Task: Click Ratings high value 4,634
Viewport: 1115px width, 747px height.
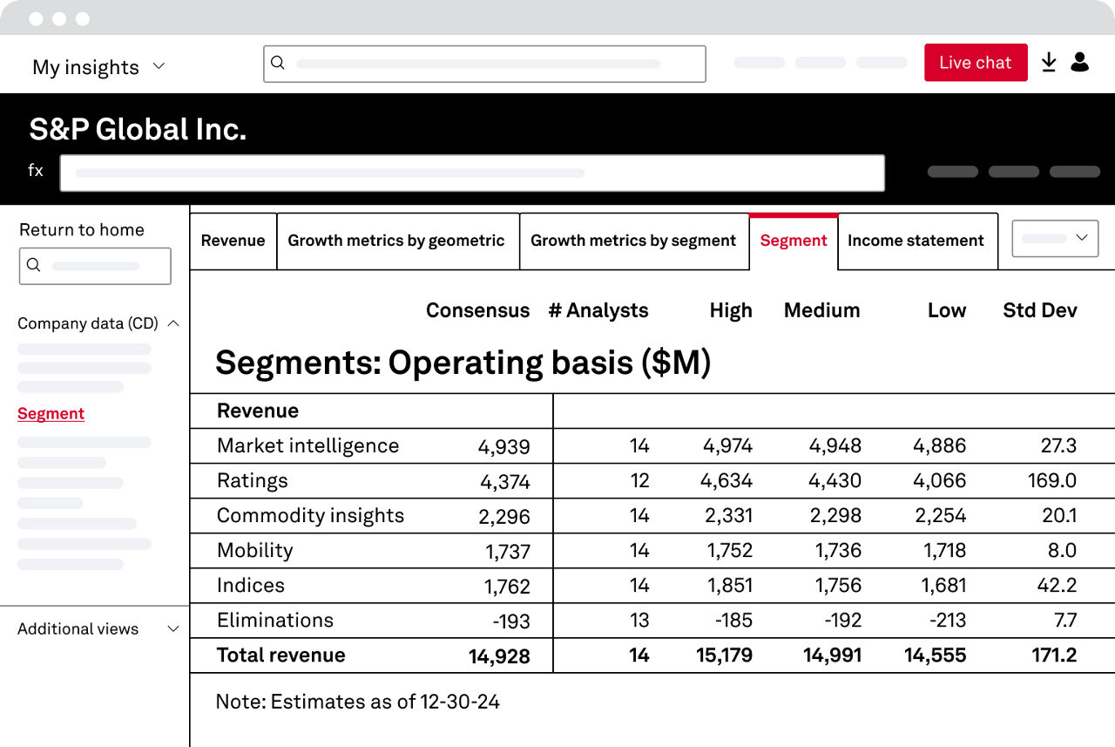Action: click(x=727, y=480)
